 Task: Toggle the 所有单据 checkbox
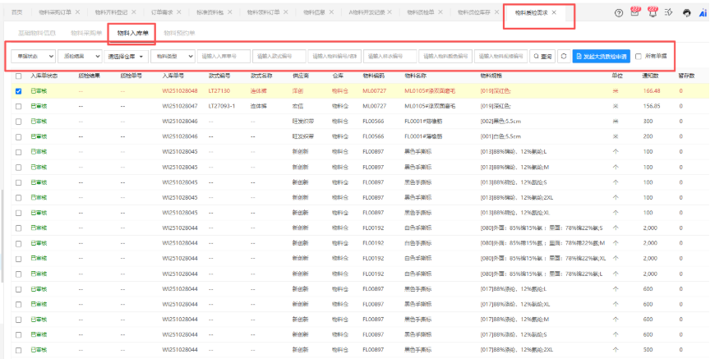[639, 57]
